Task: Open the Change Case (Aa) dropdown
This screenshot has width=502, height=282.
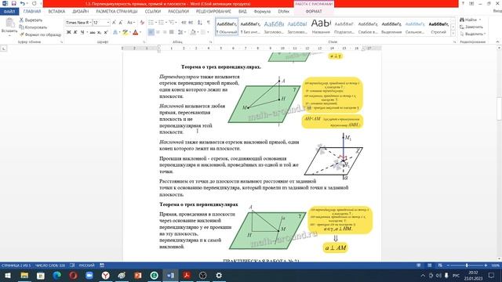Action: pyautogui.click(x=131, y=23)
